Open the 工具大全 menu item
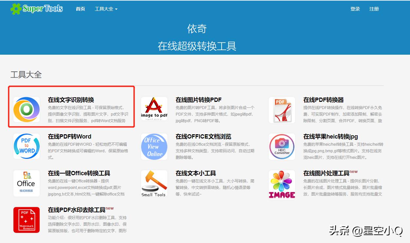 [104, 9]
